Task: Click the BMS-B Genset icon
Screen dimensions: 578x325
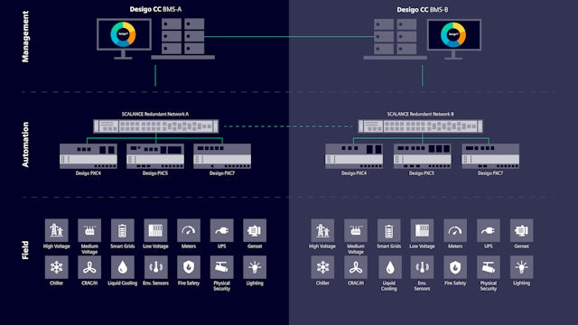Action: point(521,230)
